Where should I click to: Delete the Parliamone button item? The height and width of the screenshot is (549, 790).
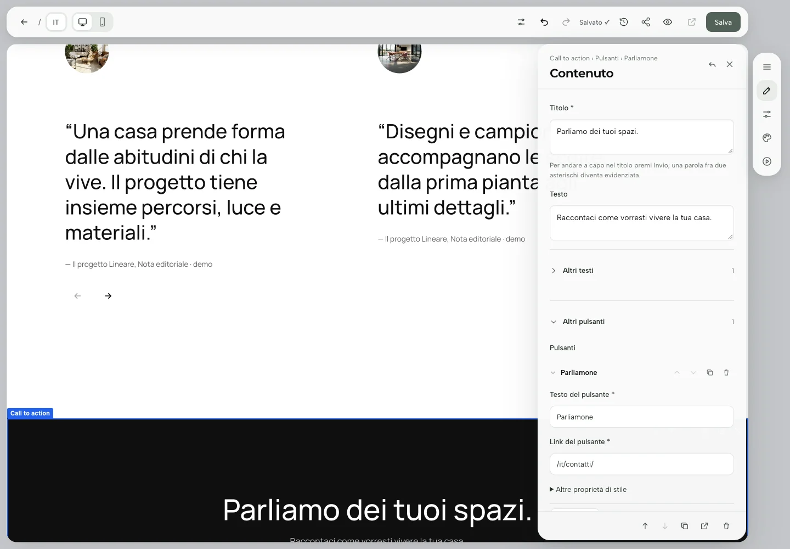tap(726, 373)
